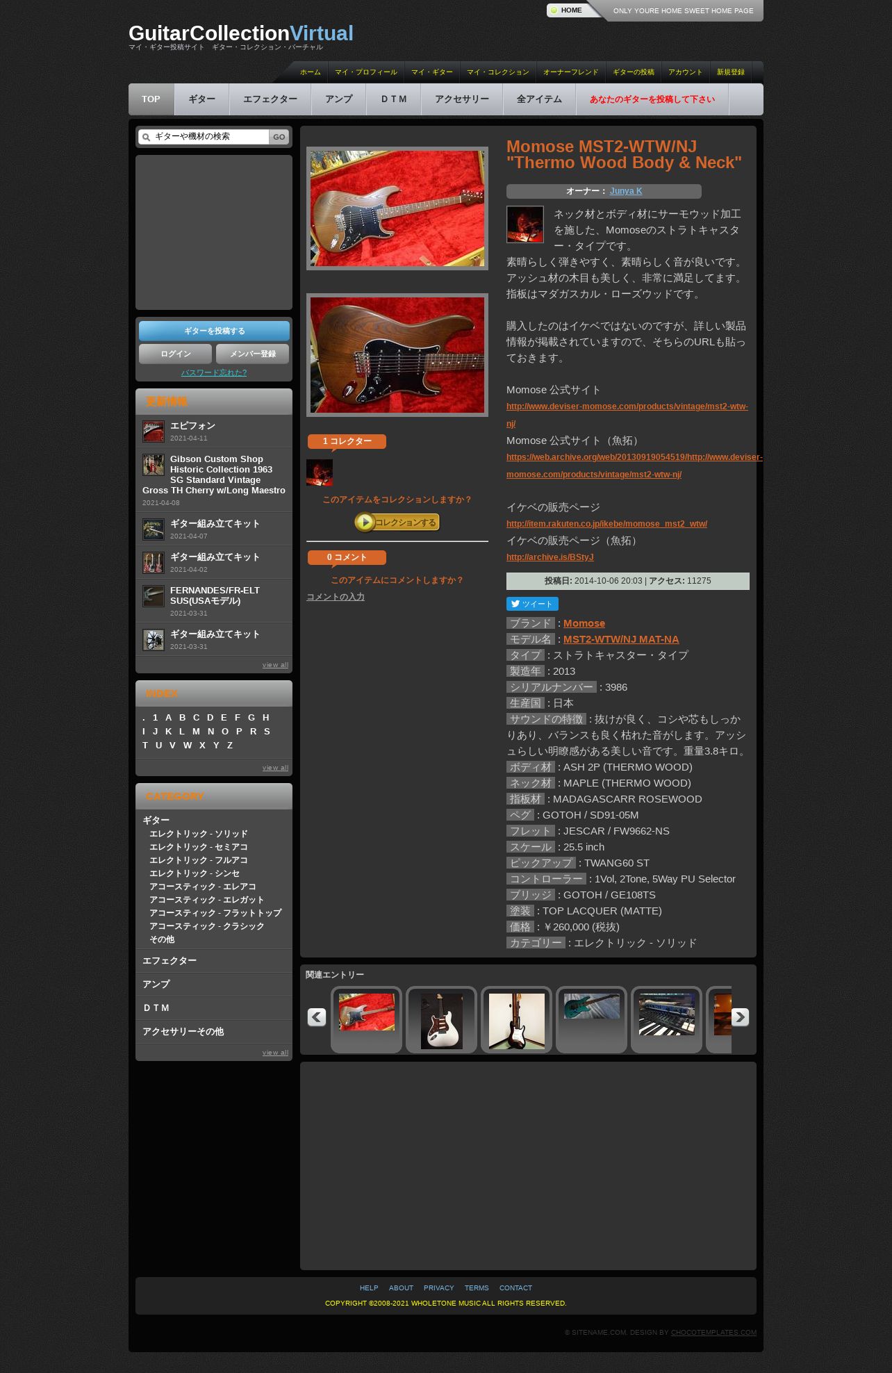Select the DTM tab

pyautogui.click(x=394, y=99)
